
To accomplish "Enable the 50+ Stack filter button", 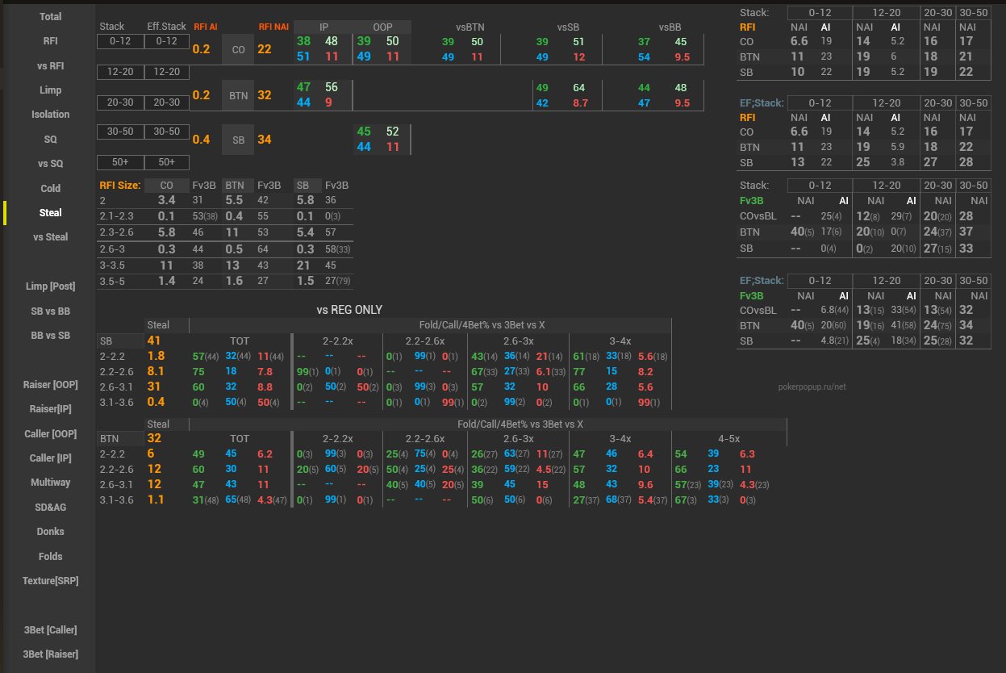I will click(120, 162).
